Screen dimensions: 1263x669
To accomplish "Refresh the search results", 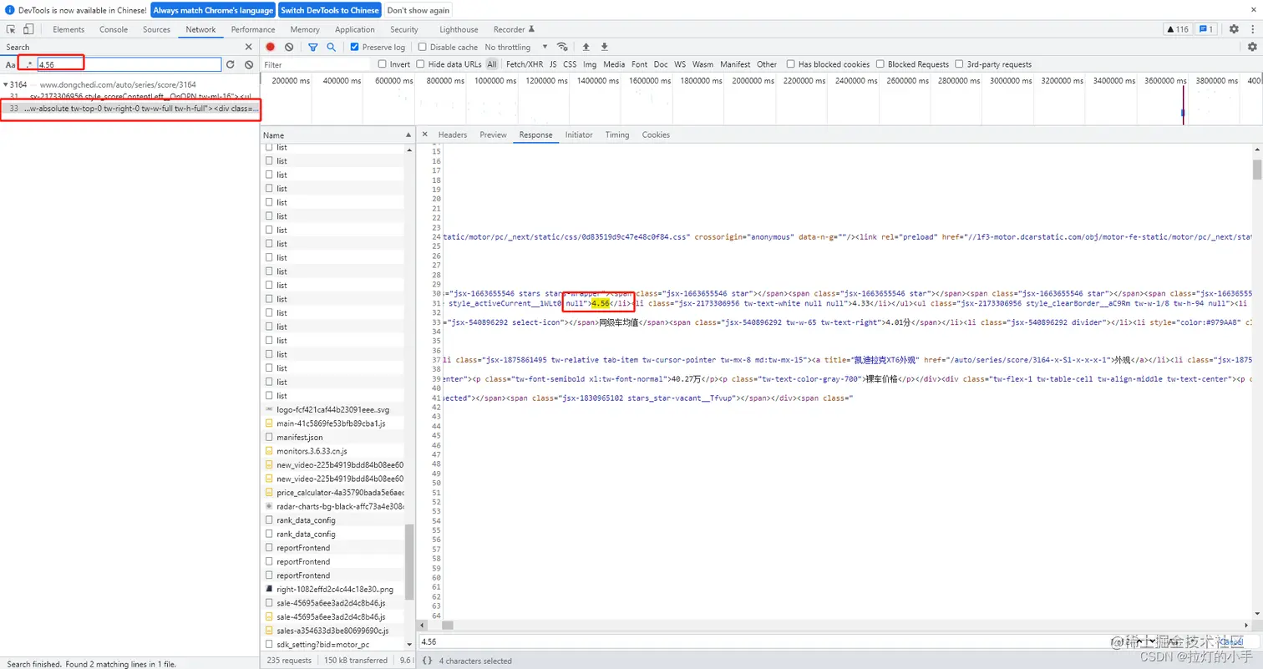I will 230,64.
